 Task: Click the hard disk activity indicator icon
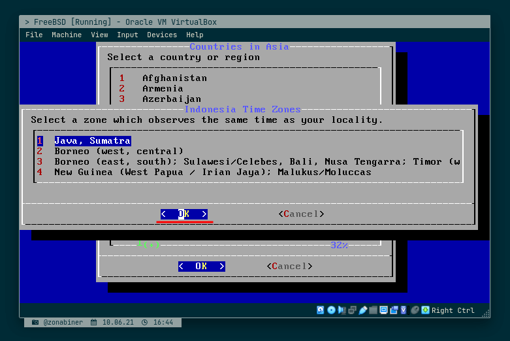pyautogui.click(x=321, y=310)
